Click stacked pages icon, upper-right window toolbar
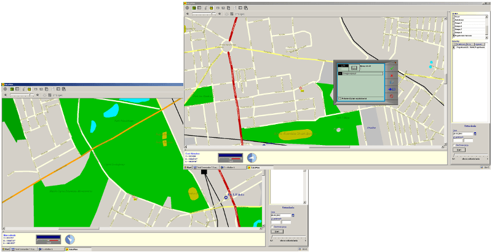Viewport: 492px width, 252px height. pos(228,8)
